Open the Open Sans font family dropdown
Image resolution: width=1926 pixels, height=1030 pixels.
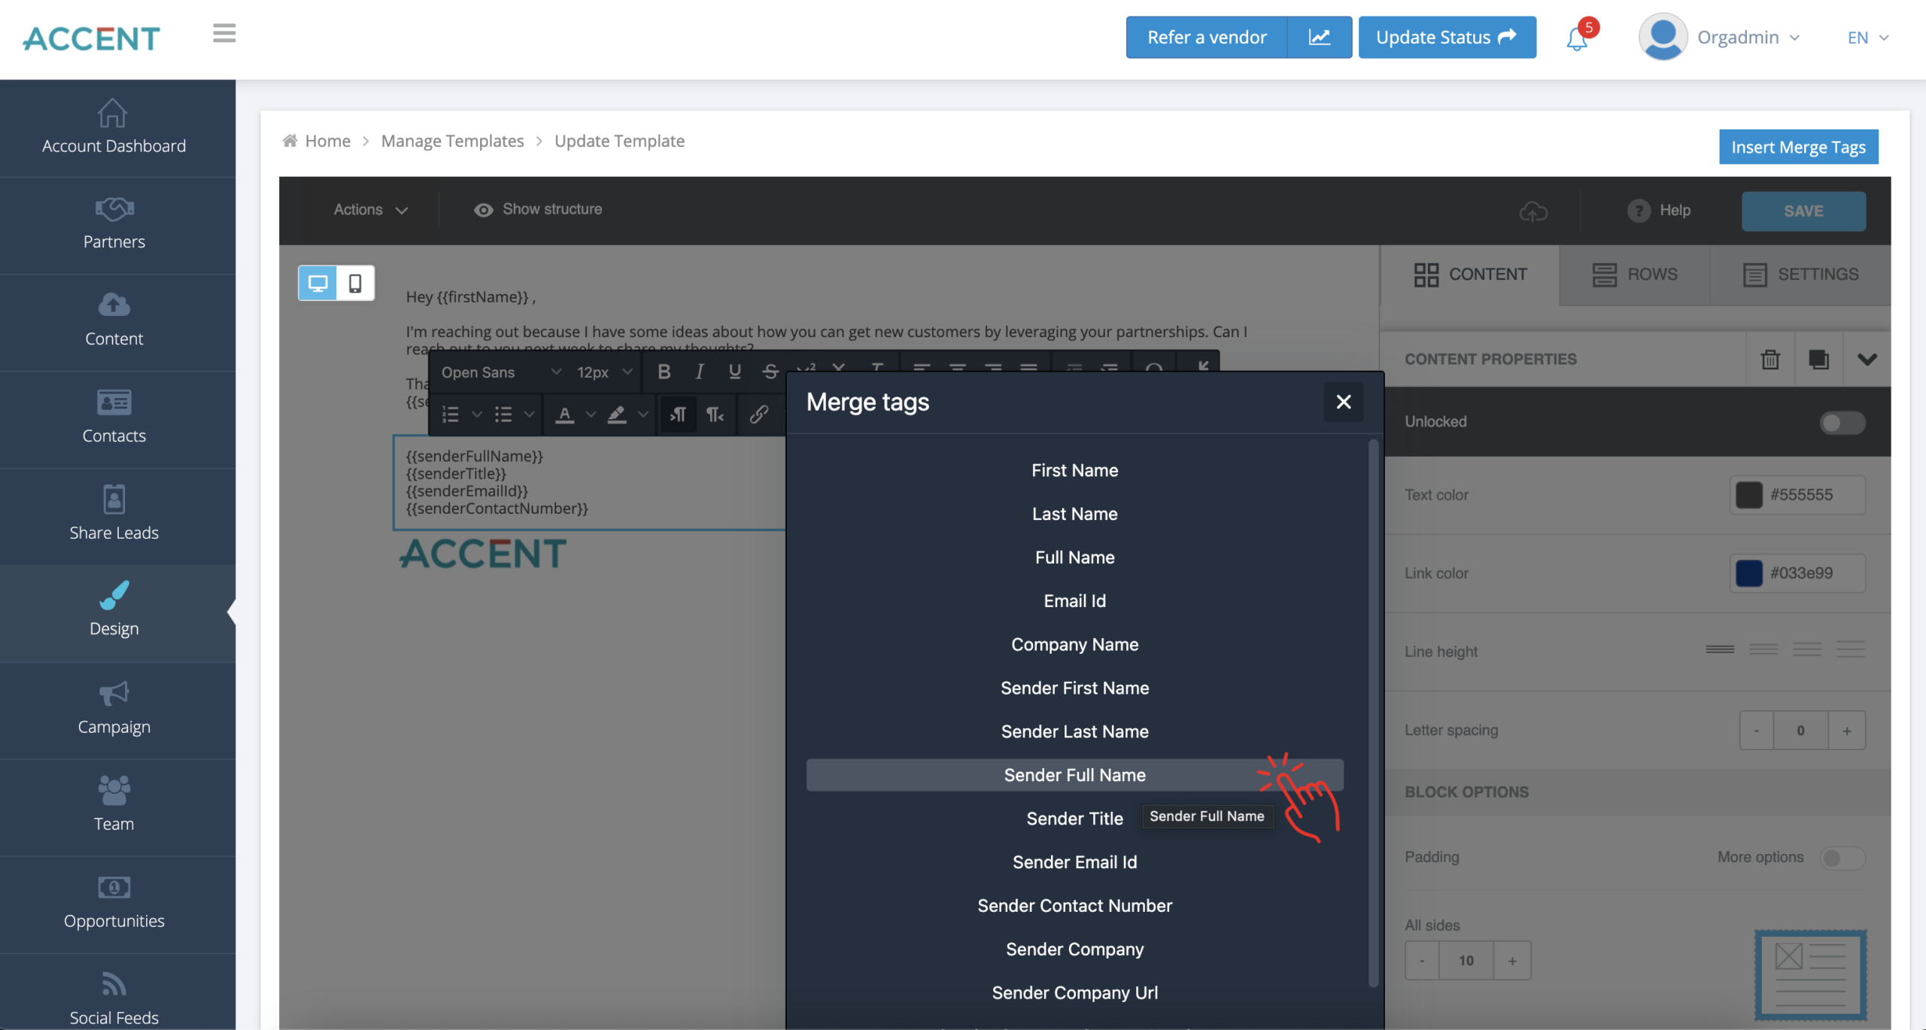click(500, 372)
